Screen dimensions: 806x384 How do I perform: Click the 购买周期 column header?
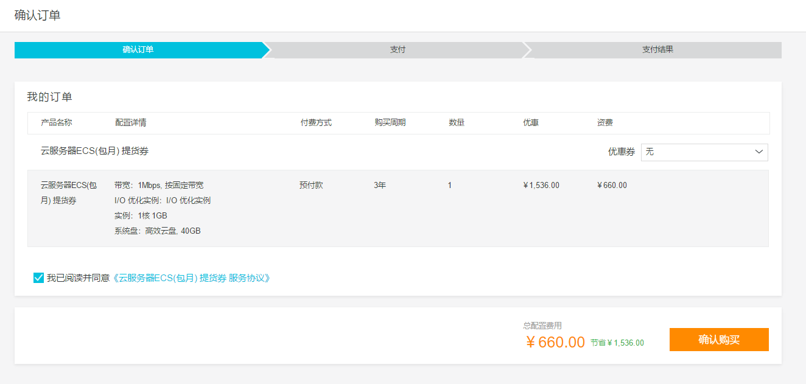point(390,123)
